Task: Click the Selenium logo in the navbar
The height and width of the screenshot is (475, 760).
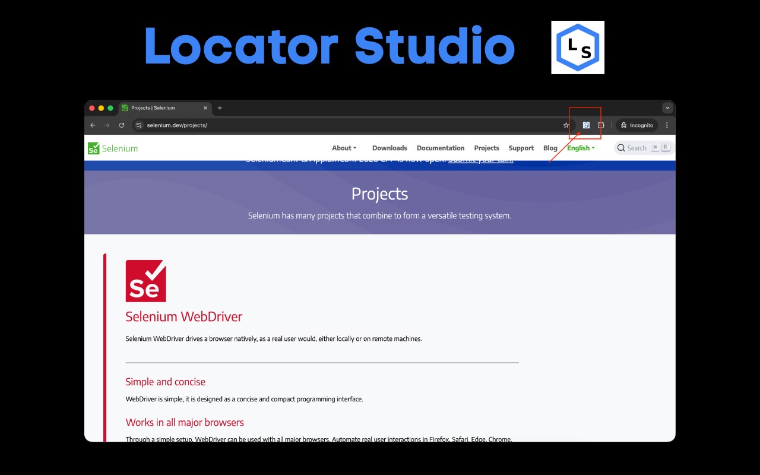Action: point(113,148)
